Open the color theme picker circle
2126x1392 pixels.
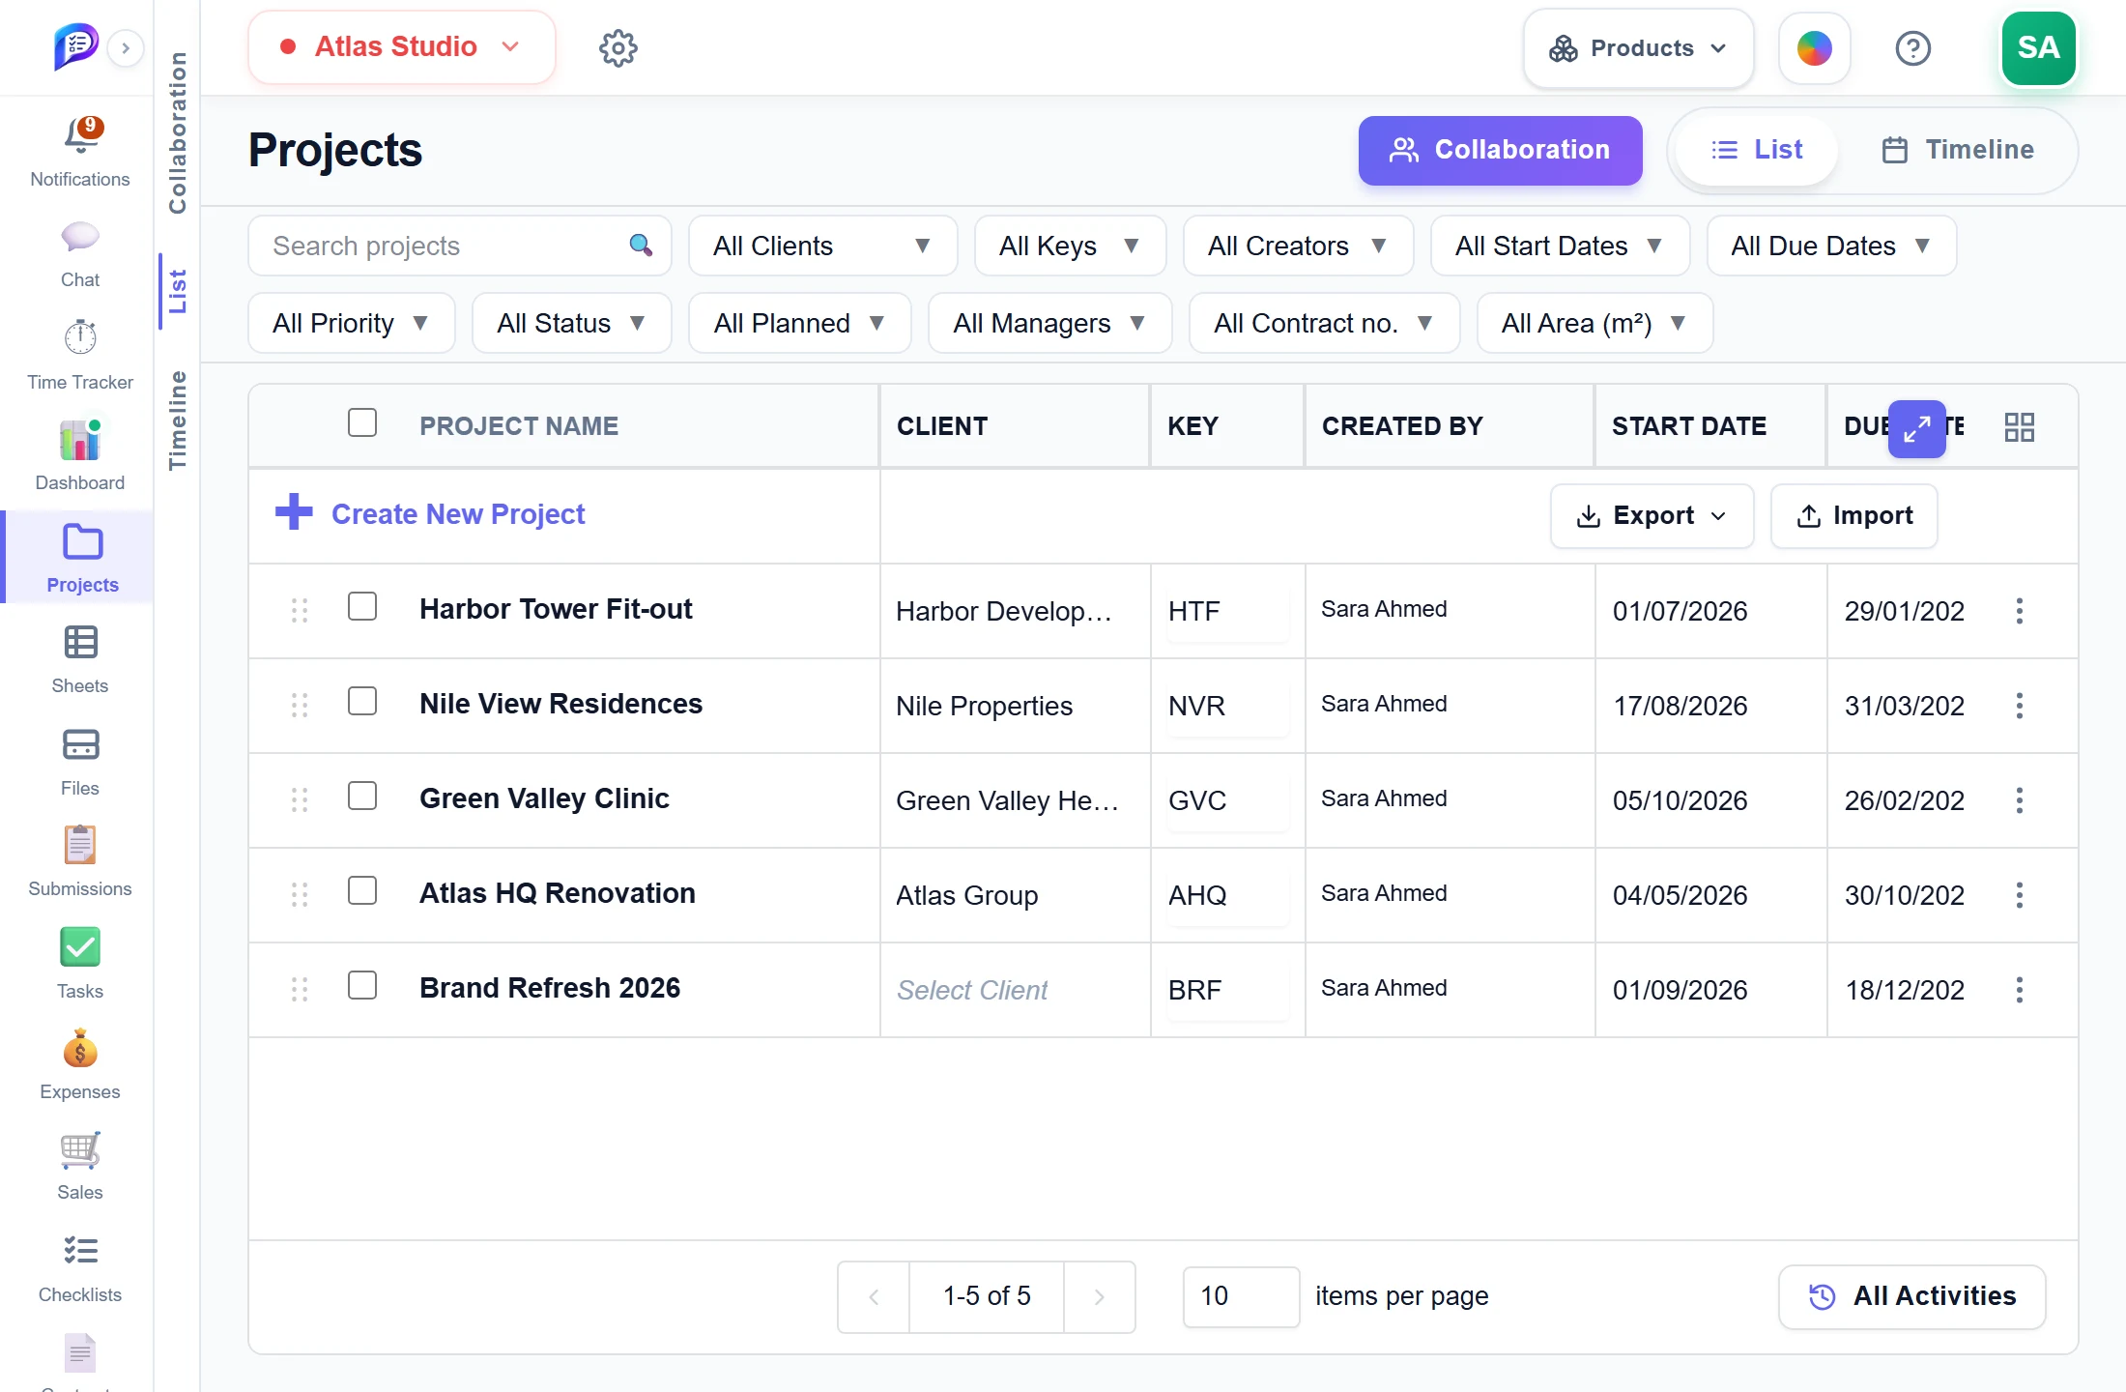pyautogui.click(x=1814, y=48)
